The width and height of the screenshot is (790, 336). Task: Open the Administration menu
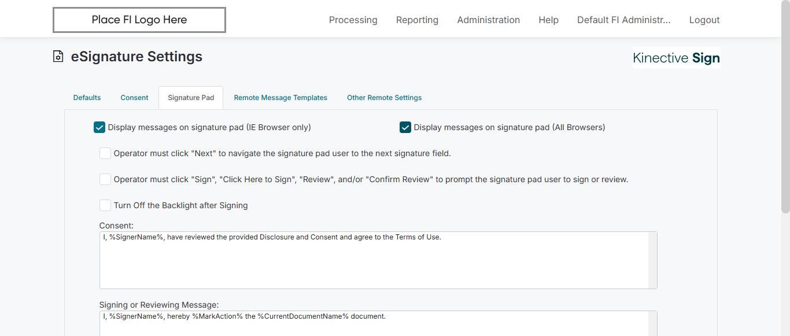(x=488, y=20)
